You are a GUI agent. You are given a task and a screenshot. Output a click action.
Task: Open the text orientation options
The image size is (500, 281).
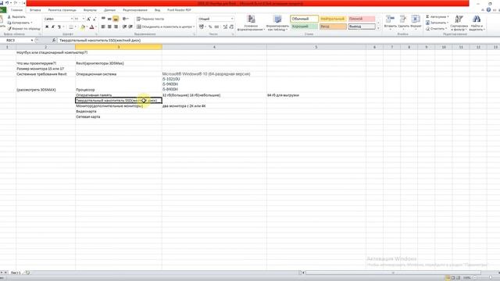coord(125,19)
